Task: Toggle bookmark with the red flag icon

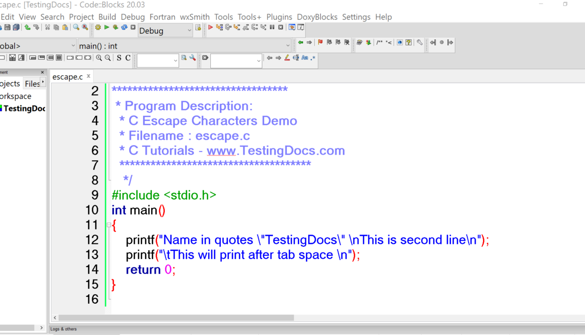Action: (x=320, y=43)
